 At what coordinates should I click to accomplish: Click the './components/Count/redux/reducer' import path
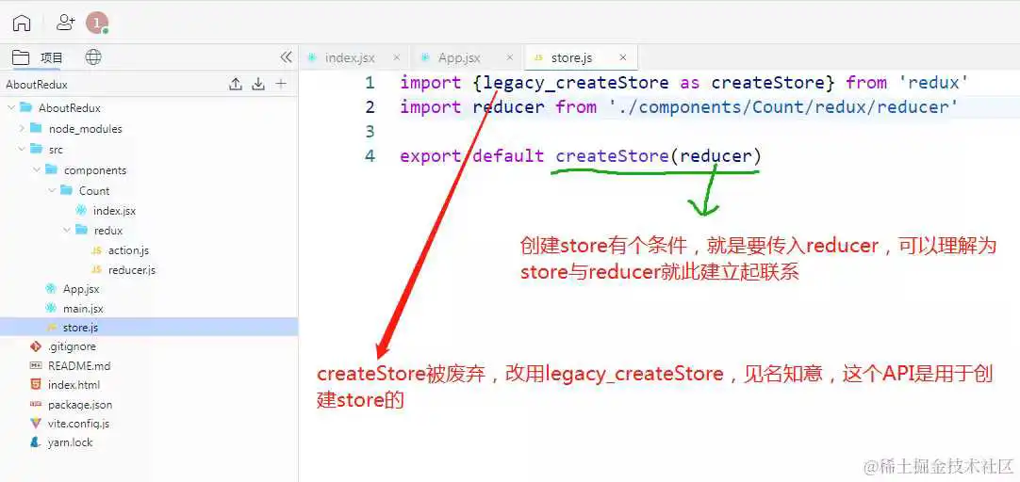pos(784,107)
